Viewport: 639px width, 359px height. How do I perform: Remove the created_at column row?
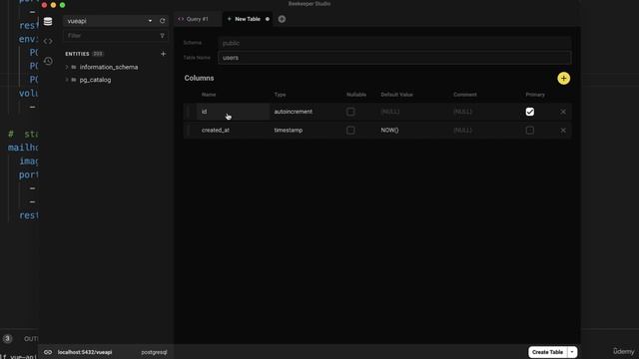(563, 131)
